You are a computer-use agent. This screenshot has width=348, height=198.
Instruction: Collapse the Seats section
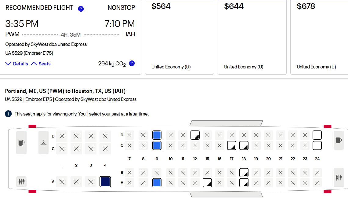[41, 64]
